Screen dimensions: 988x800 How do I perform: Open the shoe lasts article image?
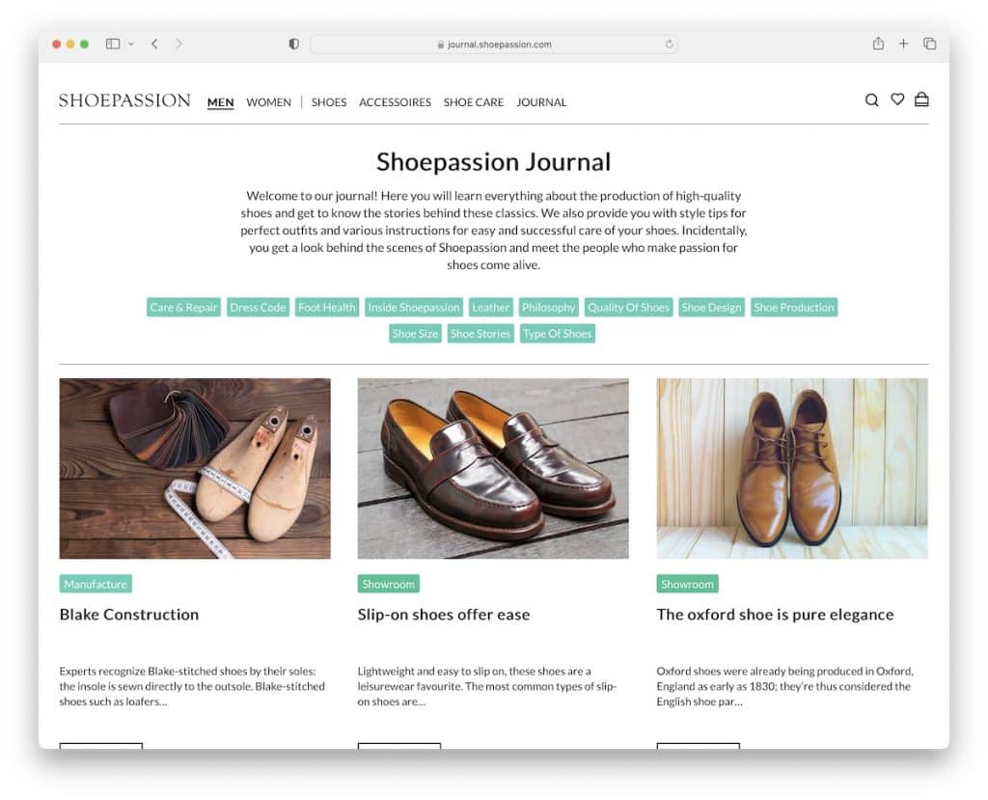point(195,468)
